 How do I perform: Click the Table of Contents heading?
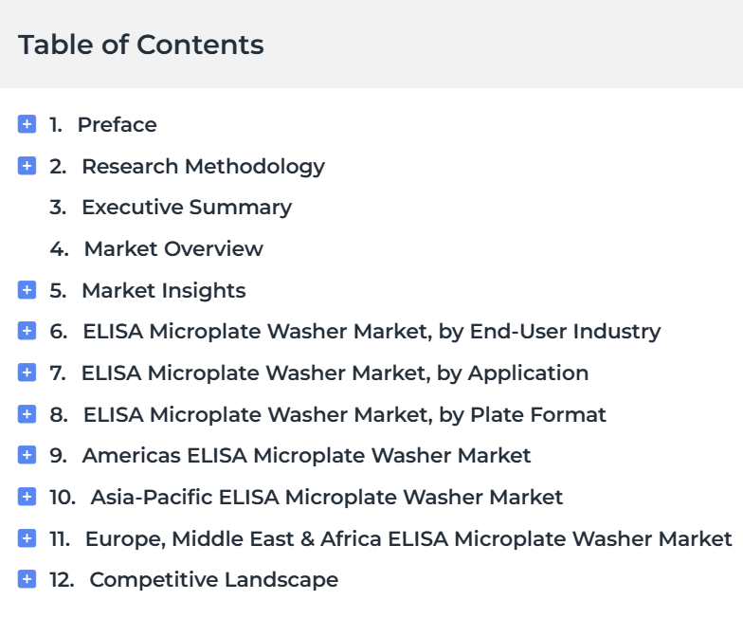coord(140,45)
